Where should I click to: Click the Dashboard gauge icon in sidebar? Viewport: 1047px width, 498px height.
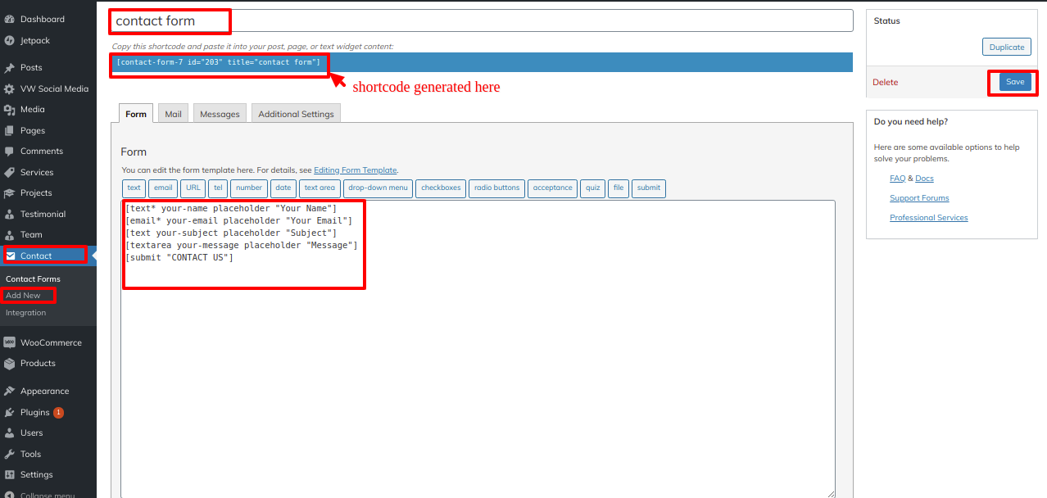pyautogui.click(x=10, y=19)
